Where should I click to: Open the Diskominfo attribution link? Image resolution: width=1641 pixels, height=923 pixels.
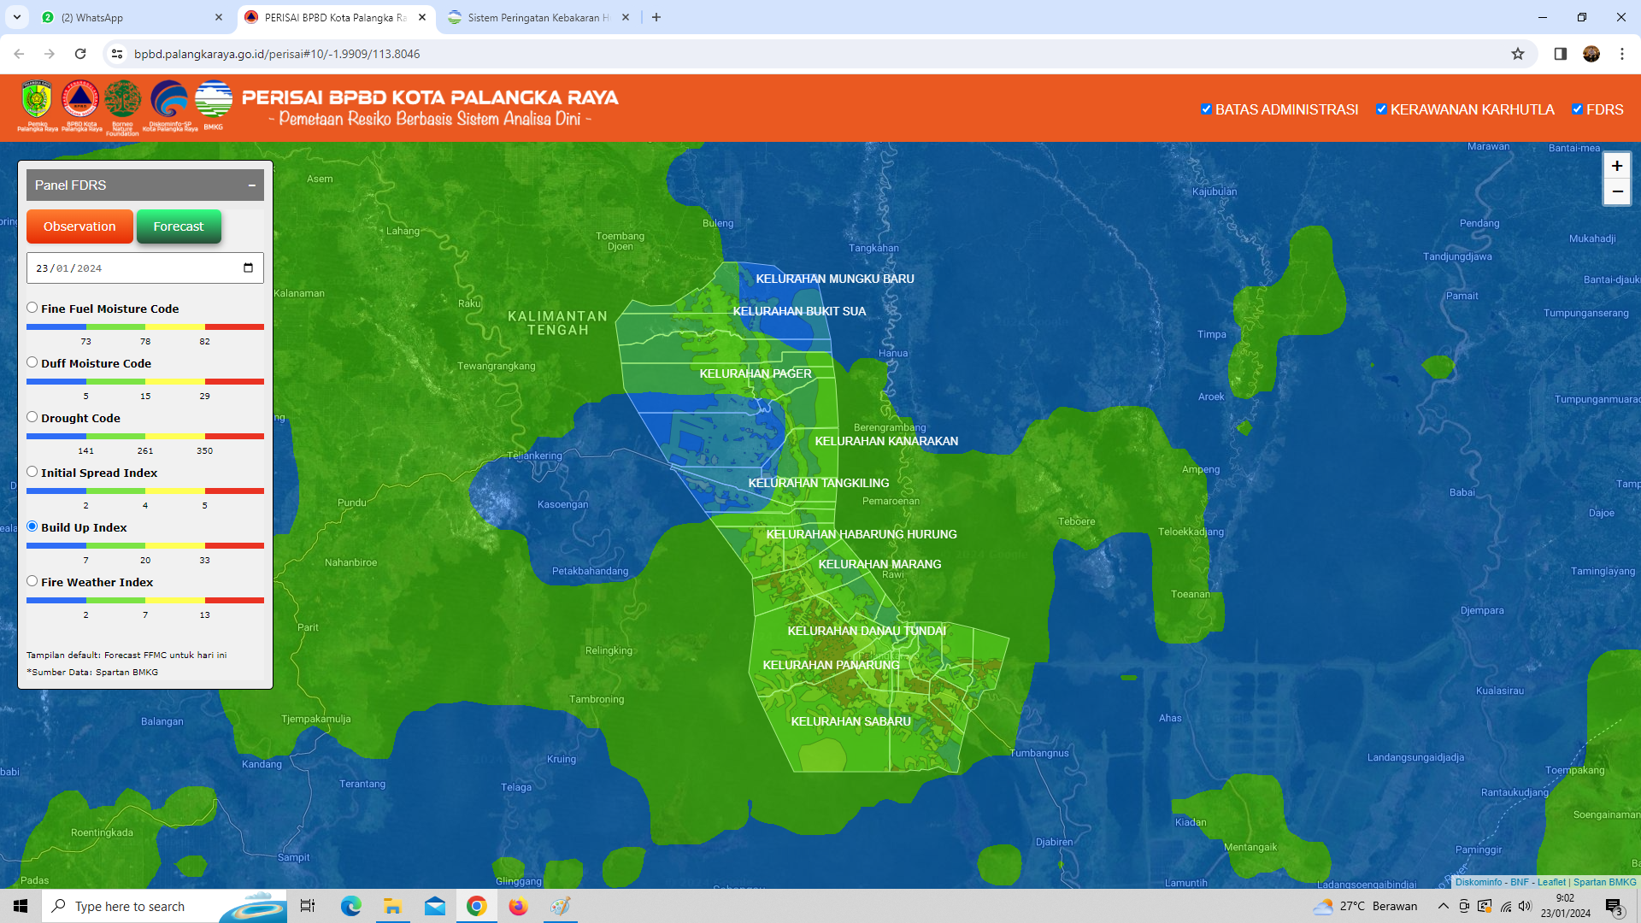pos(1479,882)
